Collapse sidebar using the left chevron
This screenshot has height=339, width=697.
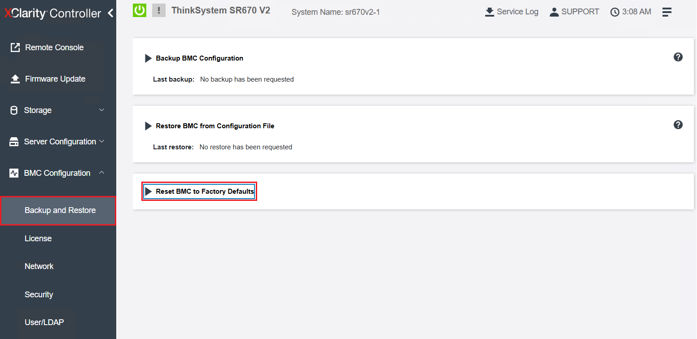(x=110, y=13)
